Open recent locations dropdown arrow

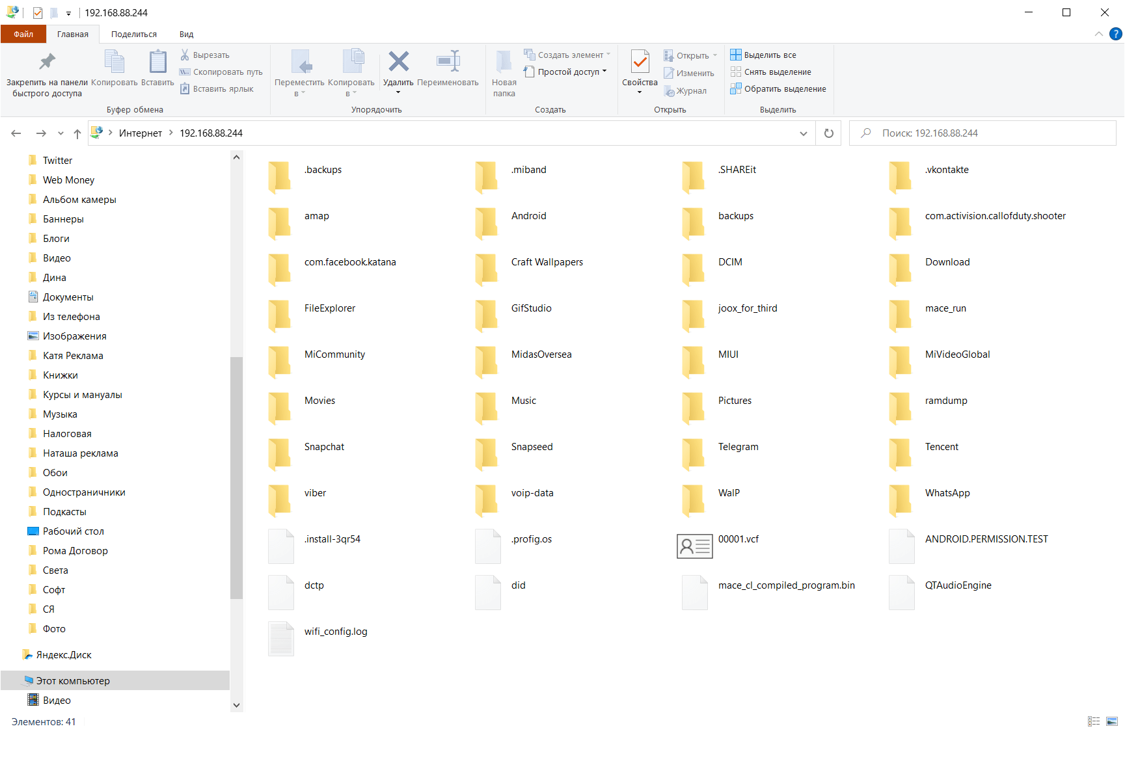tap(61, 133)
